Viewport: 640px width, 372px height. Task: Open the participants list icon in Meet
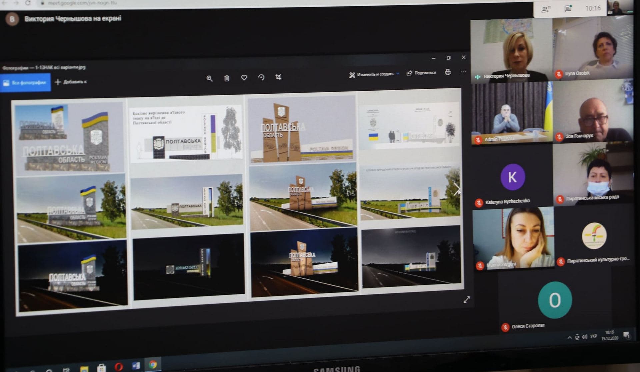coord(546,9)
